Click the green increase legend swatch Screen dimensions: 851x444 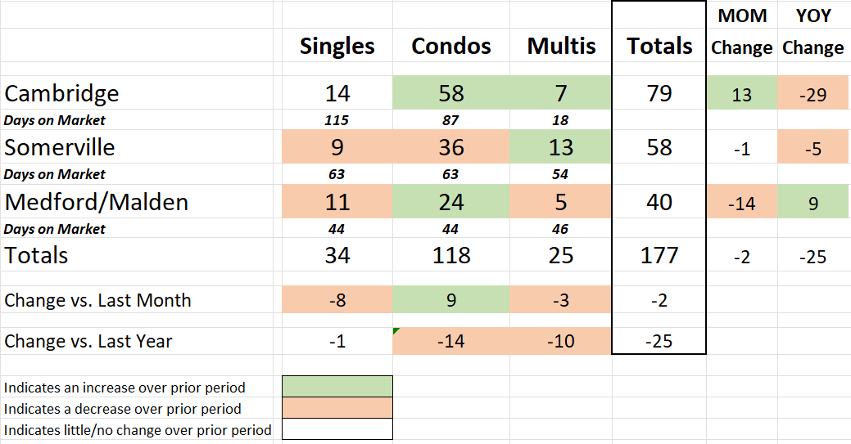[337, 387]
